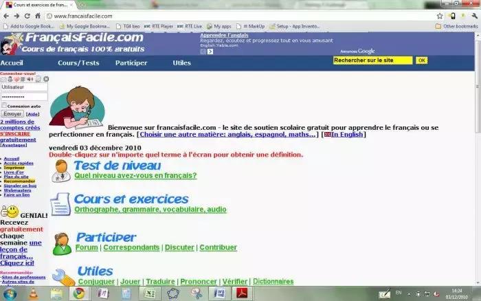Click the wrench icon beside Utiles
The image size is (481, 301).
[63, 277]
